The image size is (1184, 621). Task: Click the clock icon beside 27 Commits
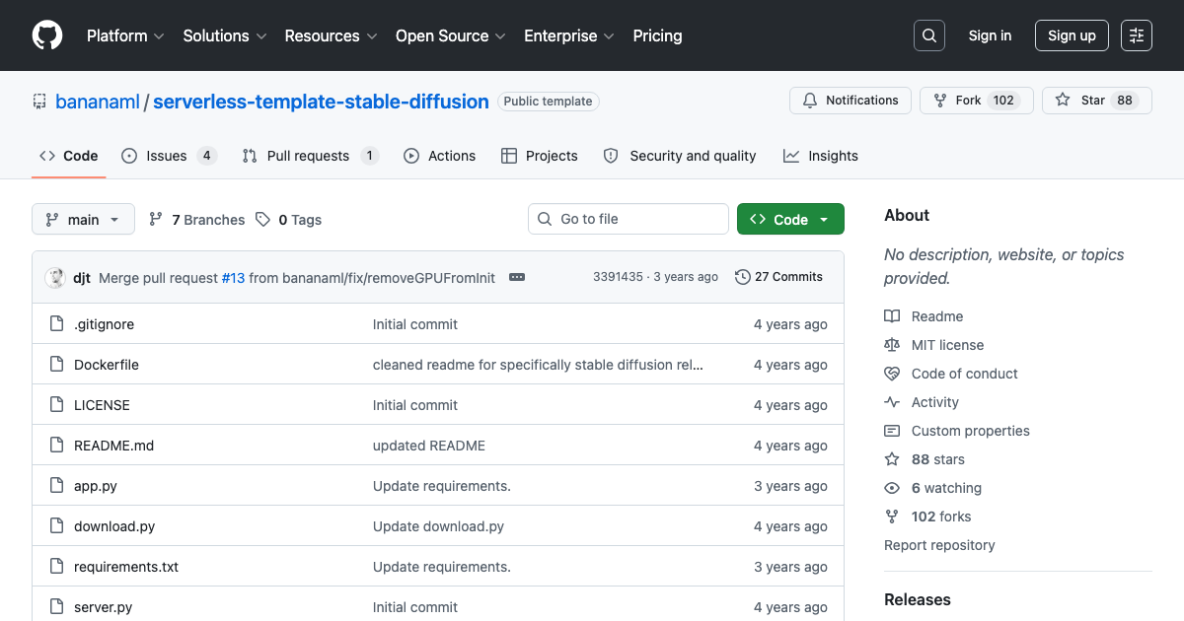[743, 277]
